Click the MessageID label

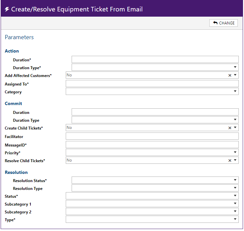pos(16,145)
